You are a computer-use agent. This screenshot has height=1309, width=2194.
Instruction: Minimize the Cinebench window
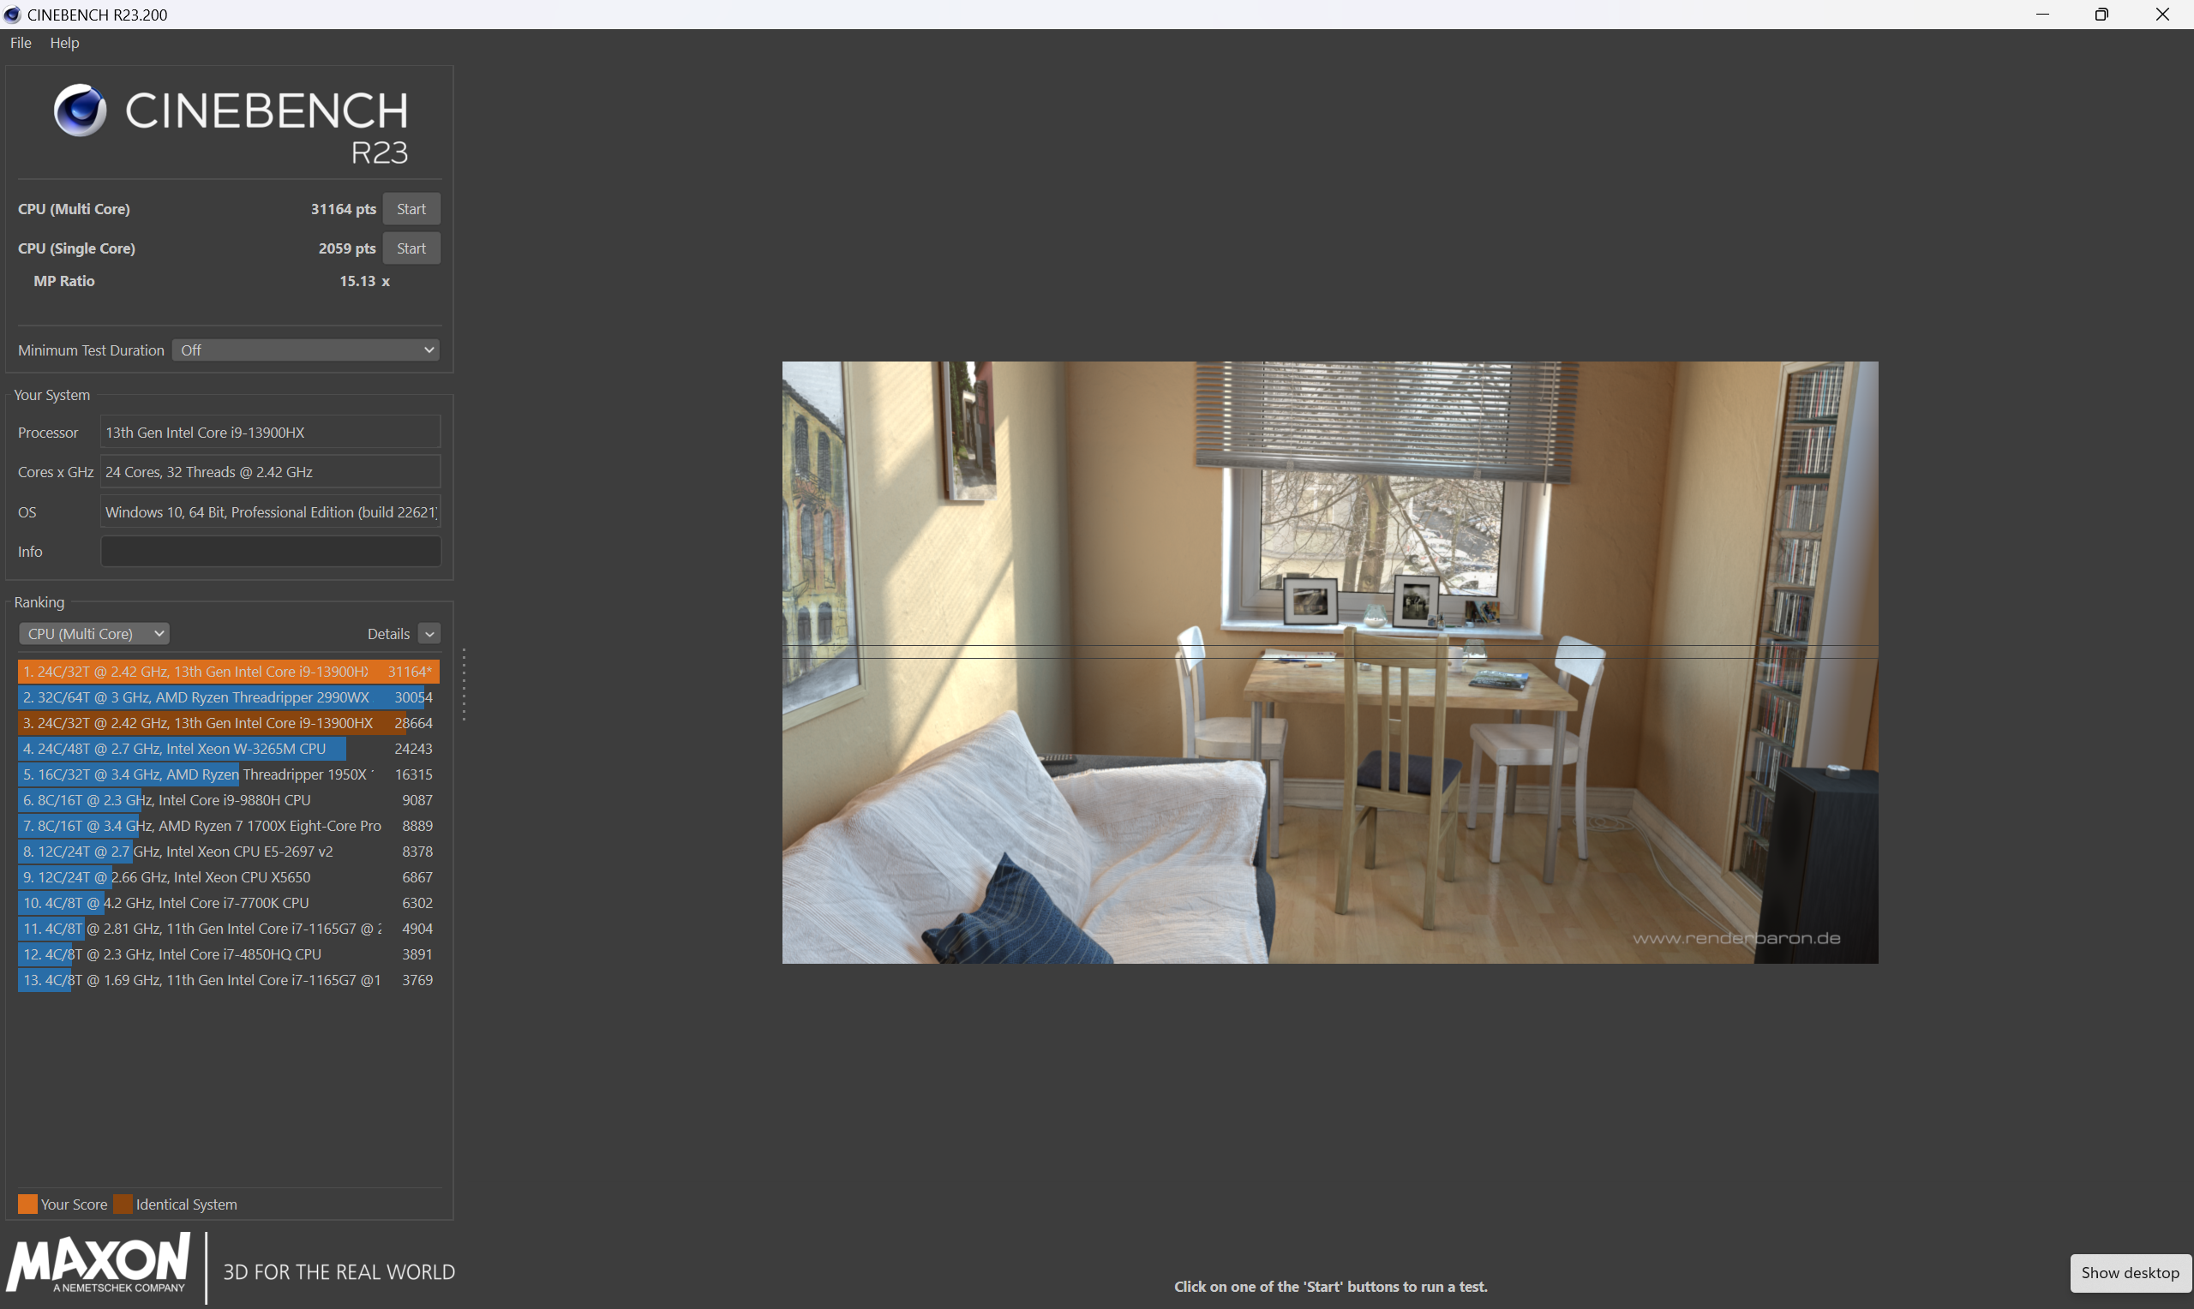(x=2042, y=14)
